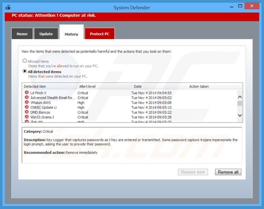The height and width of the screenshot is (209, 264).
Task: Click red X icon beside Win32.Grams.I
Action: pyautogui.click(x=26, y=117)
